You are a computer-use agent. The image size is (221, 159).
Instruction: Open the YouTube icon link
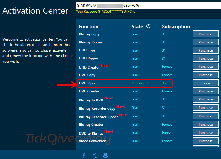(x=105, y=155)
